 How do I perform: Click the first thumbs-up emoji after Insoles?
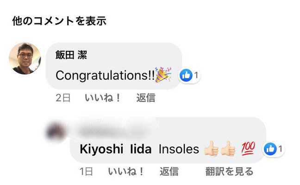(x=211, y=149)
